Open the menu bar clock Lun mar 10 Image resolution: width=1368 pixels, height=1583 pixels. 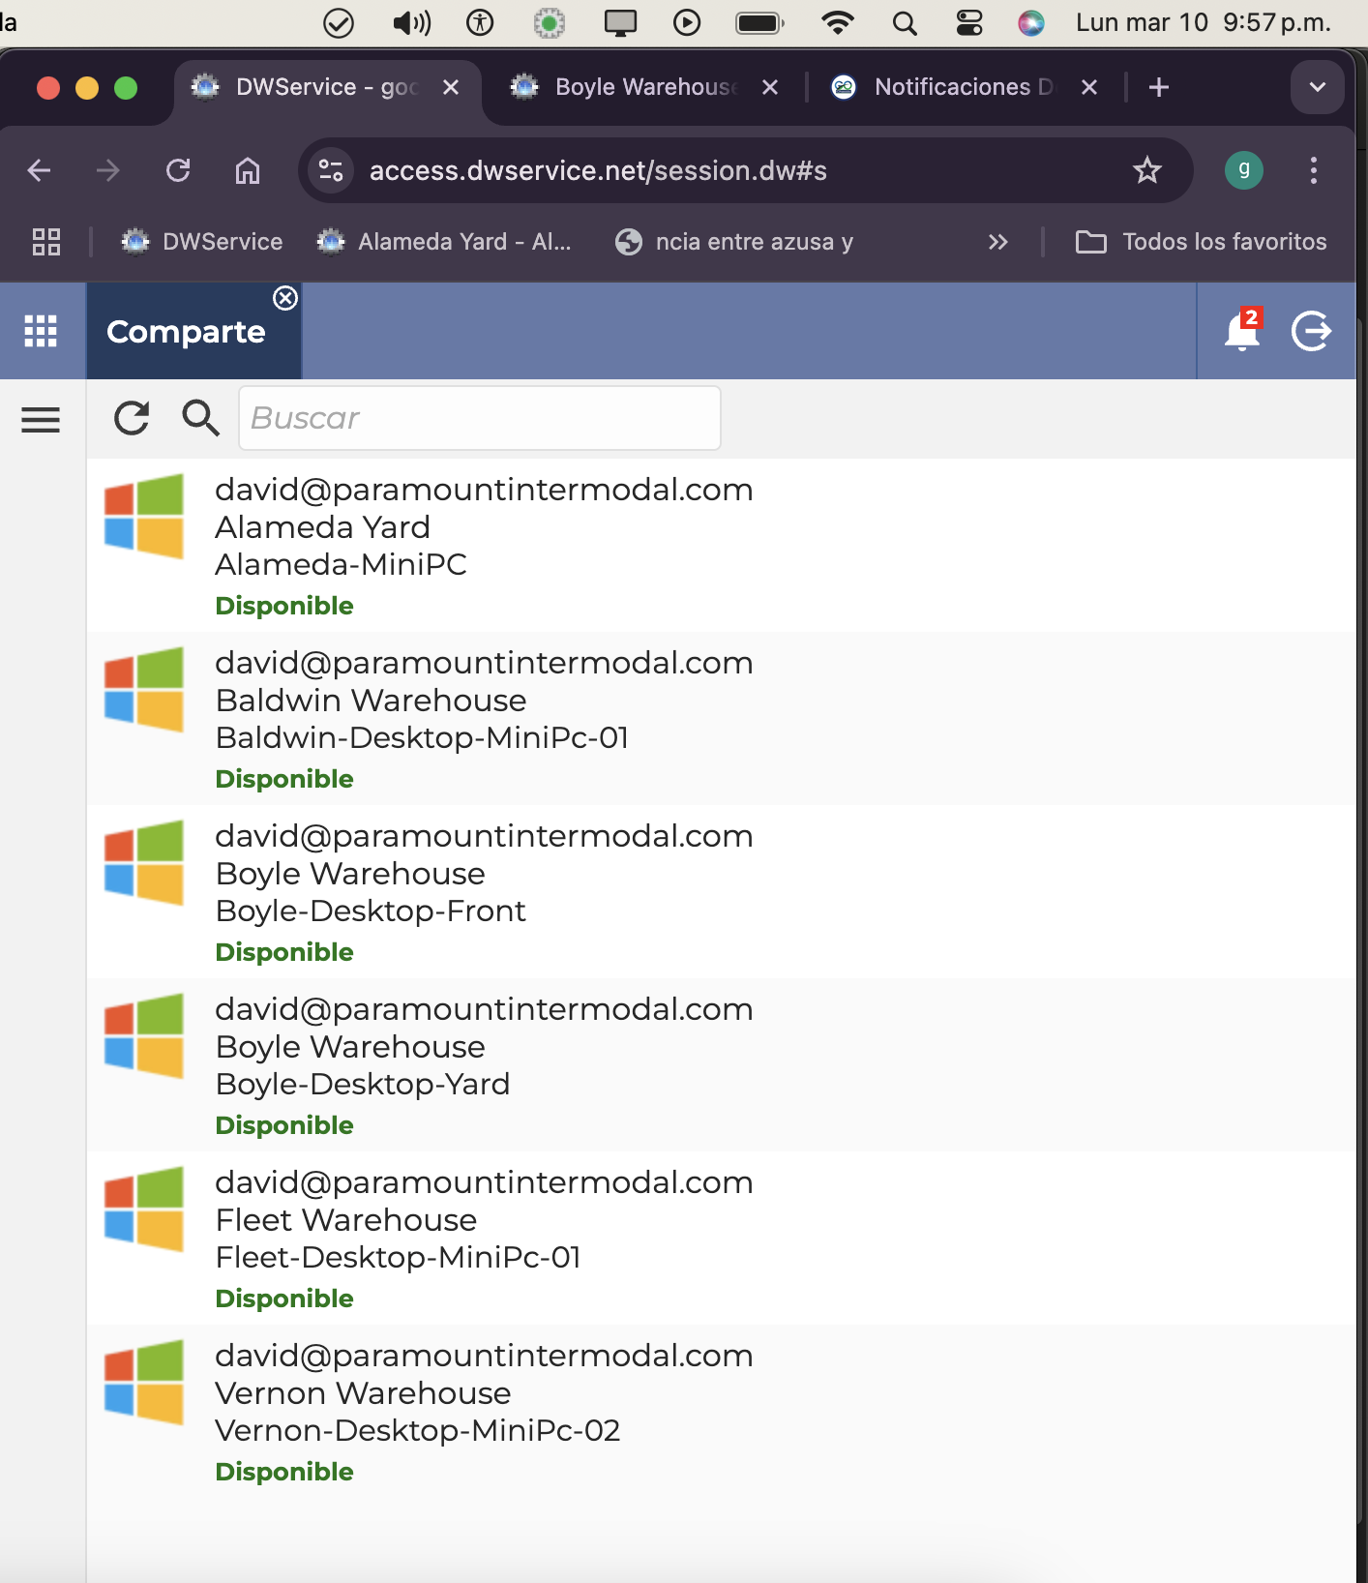coord(1204,23)
